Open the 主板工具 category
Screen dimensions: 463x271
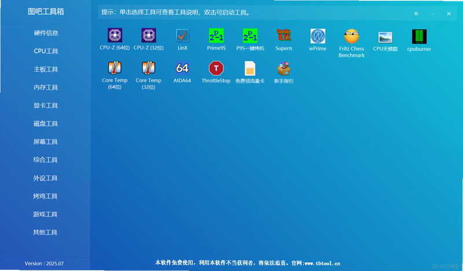[46, 69]
